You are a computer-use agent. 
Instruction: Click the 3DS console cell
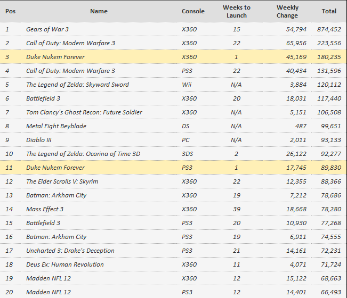point(189,154)
